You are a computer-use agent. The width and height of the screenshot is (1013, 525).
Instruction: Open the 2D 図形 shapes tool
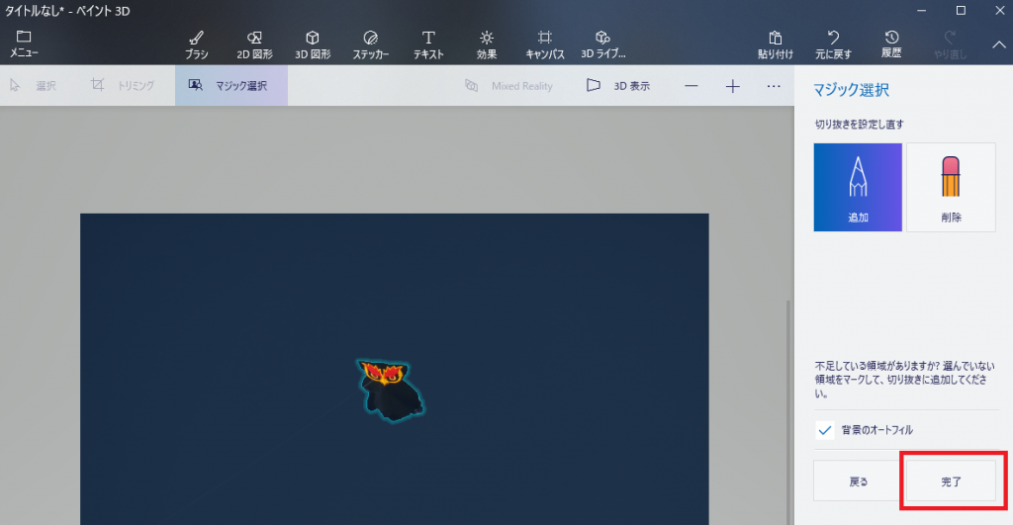(254, 44)
